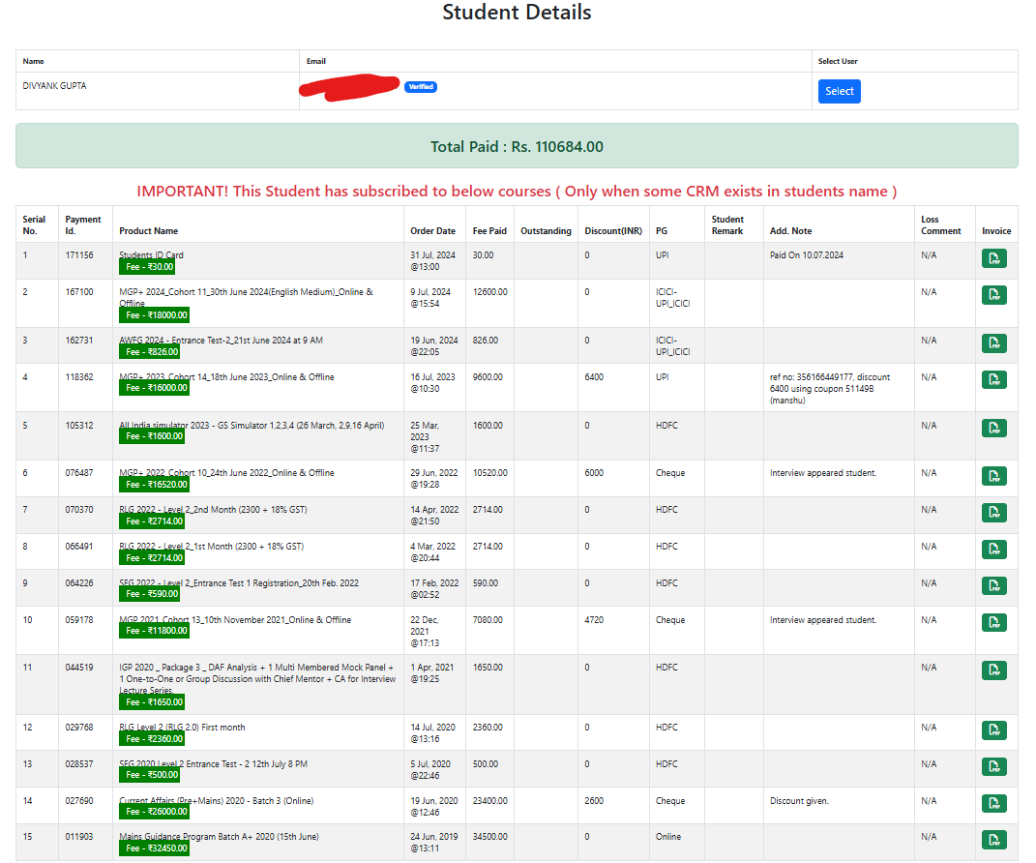Download invoice for payment 076487
The height and width of the screenshot is (863, 1036).
[x=993, y=476]
